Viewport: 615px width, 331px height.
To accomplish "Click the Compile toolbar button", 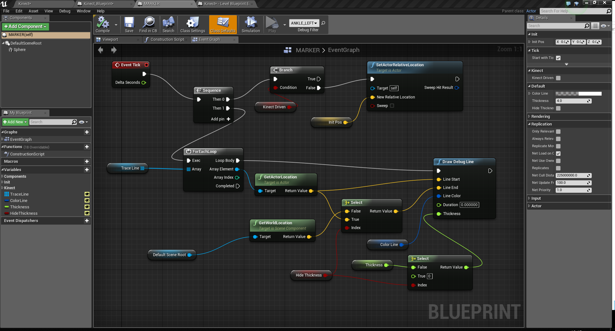I will pos(103,25).
